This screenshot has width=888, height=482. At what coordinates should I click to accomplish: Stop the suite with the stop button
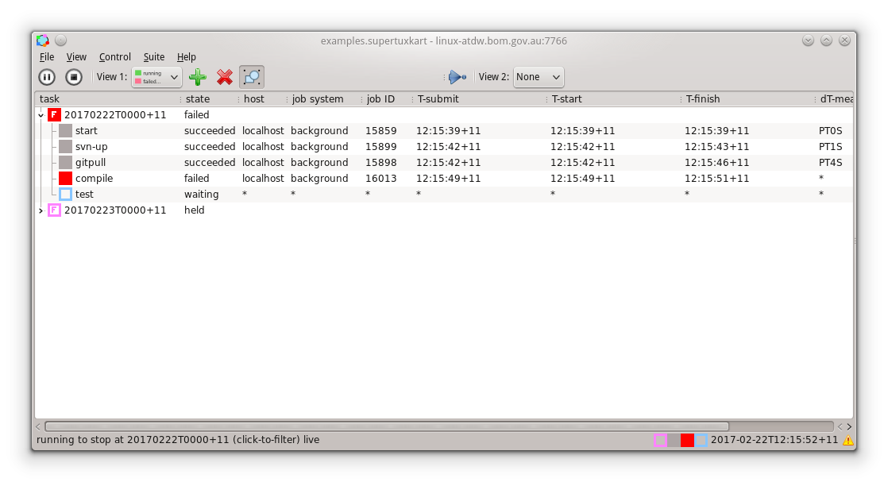pyautogui.click(x=74, y=77)
